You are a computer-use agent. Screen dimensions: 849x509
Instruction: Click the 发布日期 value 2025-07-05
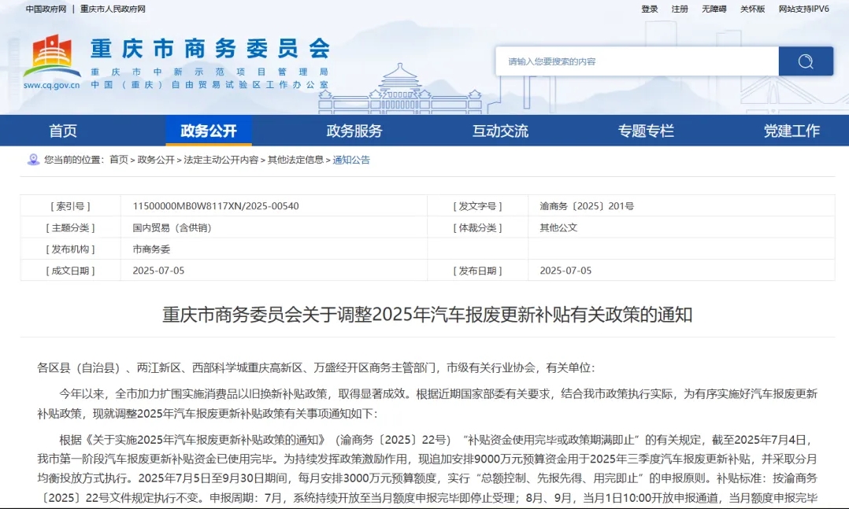(565, 271)
